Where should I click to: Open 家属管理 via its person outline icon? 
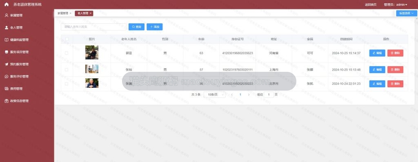tap(7, 15)
